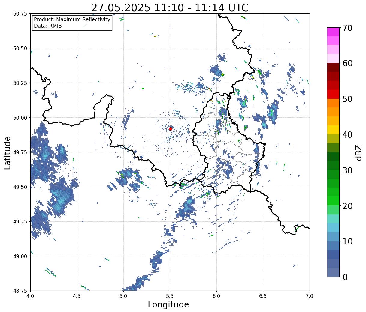The height and width of the screenshot is (312, 366).
Task: Click the colorbar tick label 0
Action: tap(345, 277)
